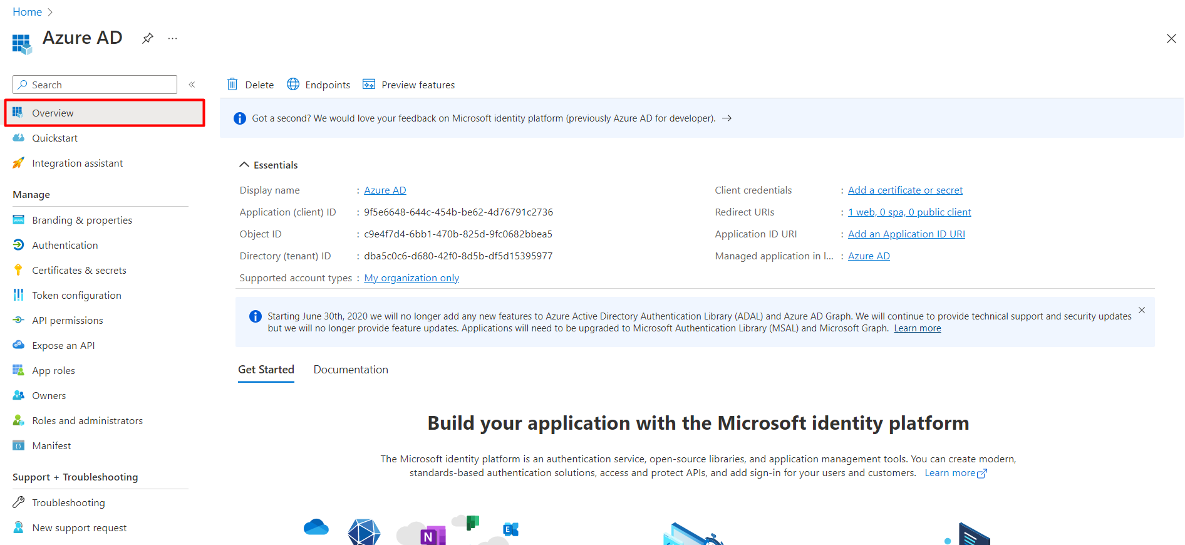The height and width of the screenshot is (545, 1185).
Task: Click the Azure AD display name link
Action: tap(385, 190)
